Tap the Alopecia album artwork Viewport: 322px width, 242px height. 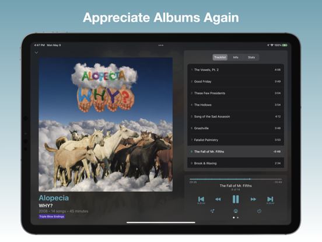pyautogui.click(x=106, y=125)
